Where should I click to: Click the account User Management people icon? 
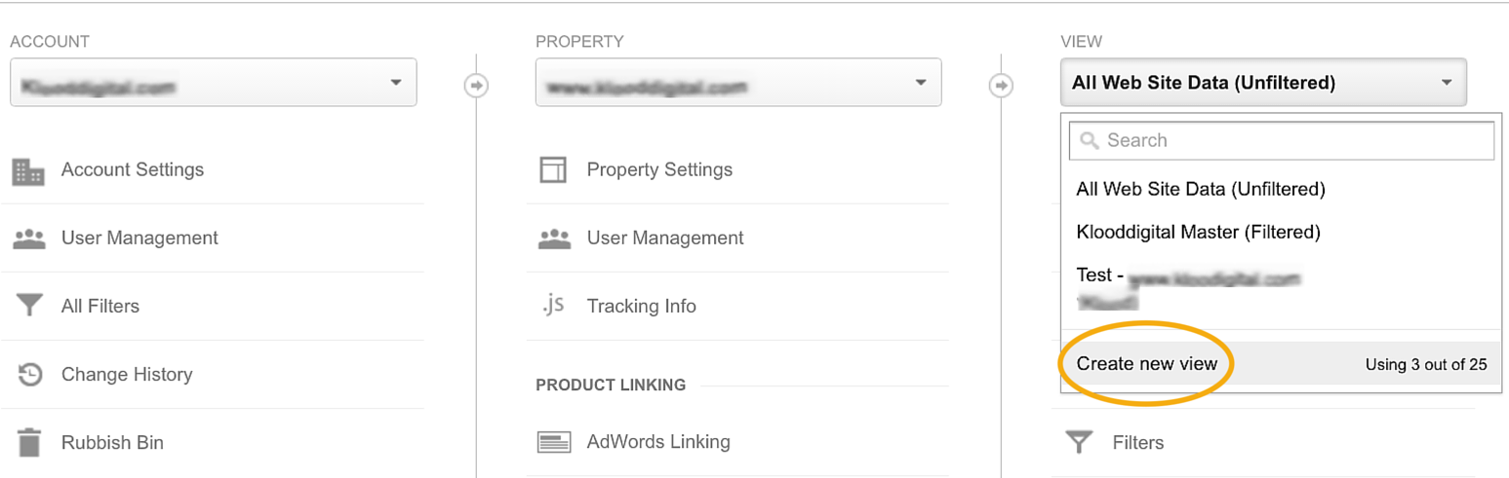click(x=28, y=239)
